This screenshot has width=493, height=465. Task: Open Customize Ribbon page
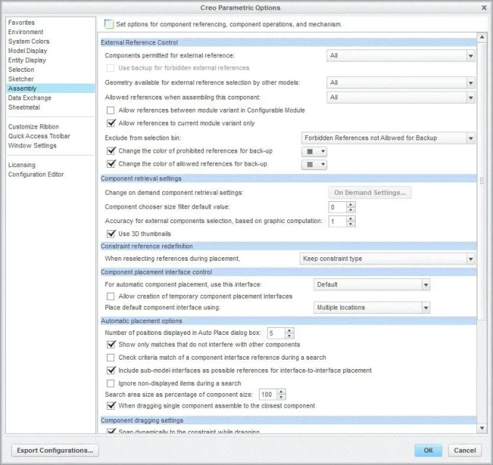coord(33,126)
